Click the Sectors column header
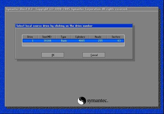This screenshot has height=114, width=164. coord(116,37)
